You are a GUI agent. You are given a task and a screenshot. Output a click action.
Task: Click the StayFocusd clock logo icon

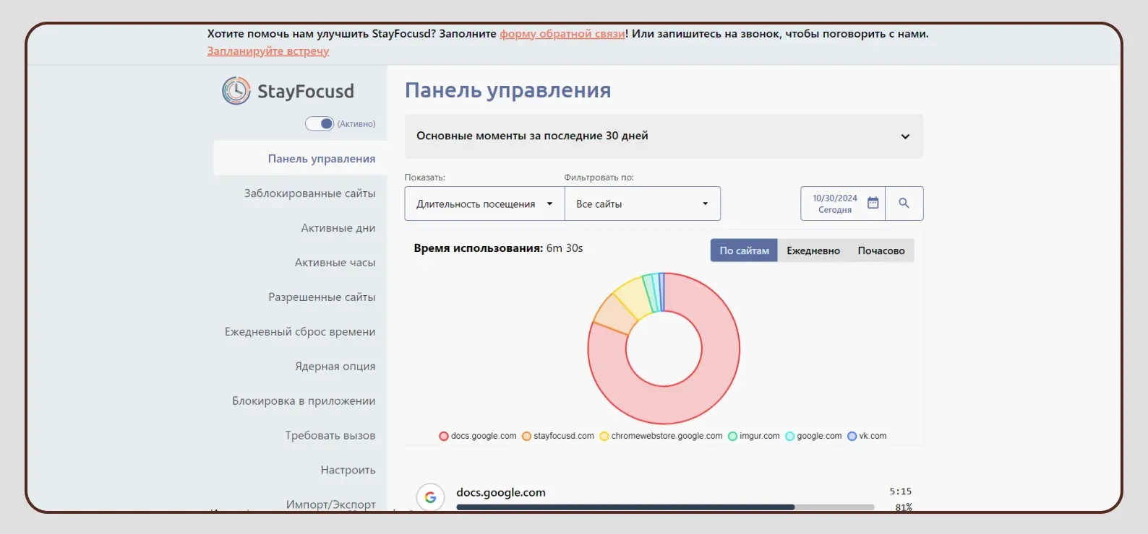click(236, 91)
